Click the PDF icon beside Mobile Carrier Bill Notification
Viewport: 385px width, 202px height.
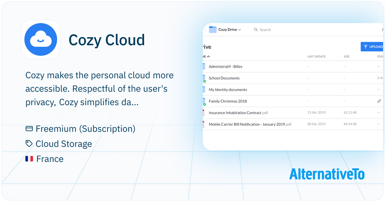coord(204,124)
